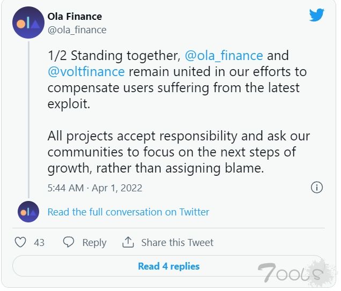Open Read 4 replies button
The height and width of the screenshot is (291, 341).
point(168,266)
